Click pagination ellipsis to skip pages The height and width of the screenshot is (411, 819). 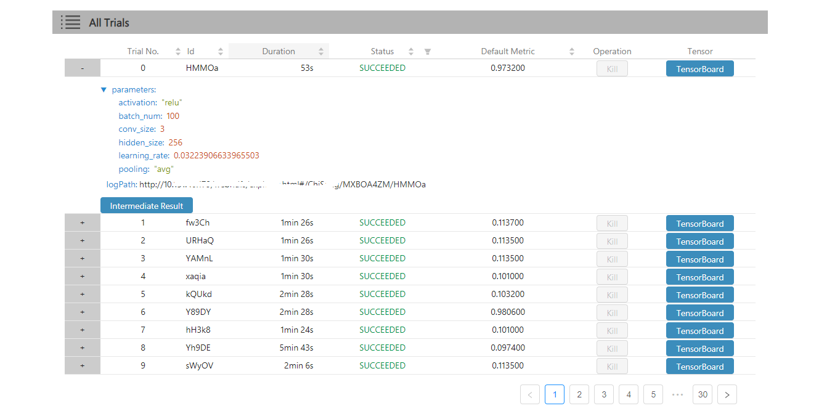click(x=678, y=394)
